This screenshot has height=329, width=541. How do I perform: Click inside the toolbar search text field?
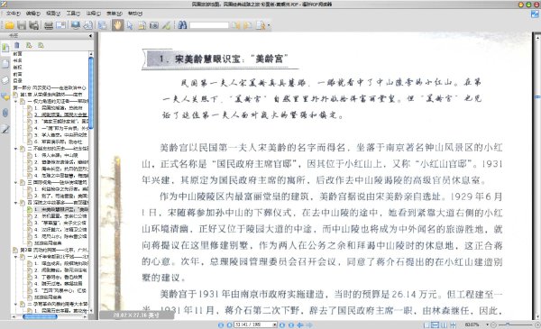[209, 25]
